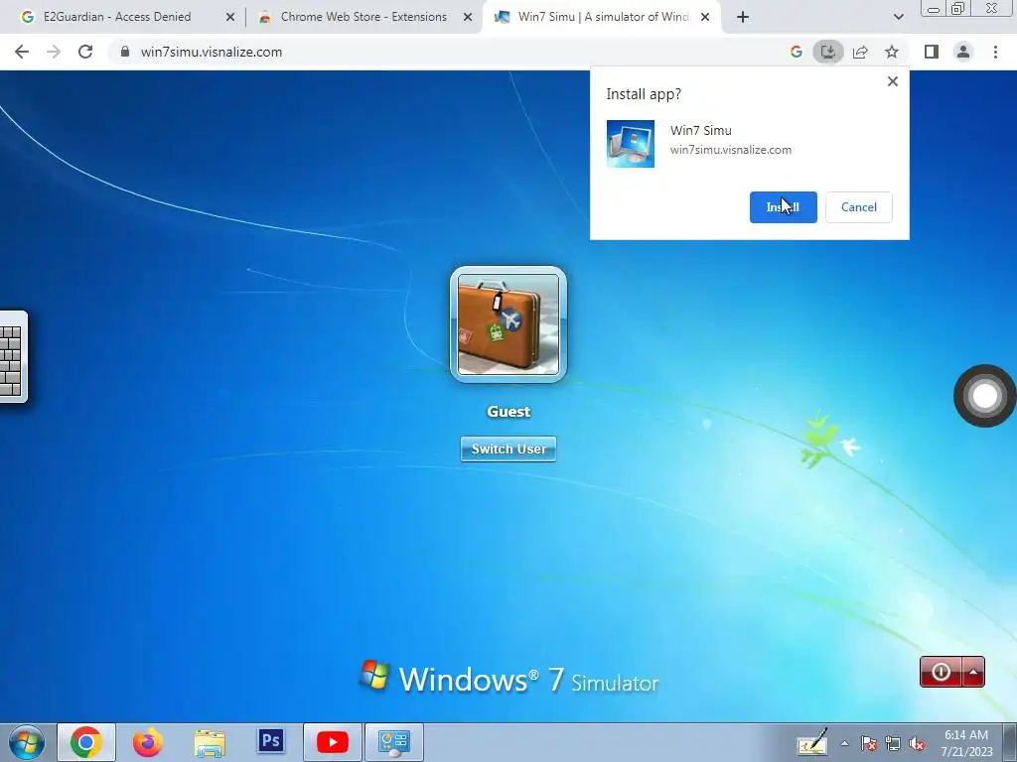Cancel the Install app dialog

859,207
